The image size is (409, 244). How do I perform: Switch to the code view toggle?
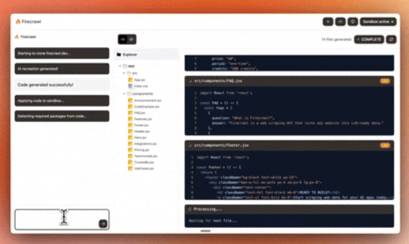click(123, 39)
